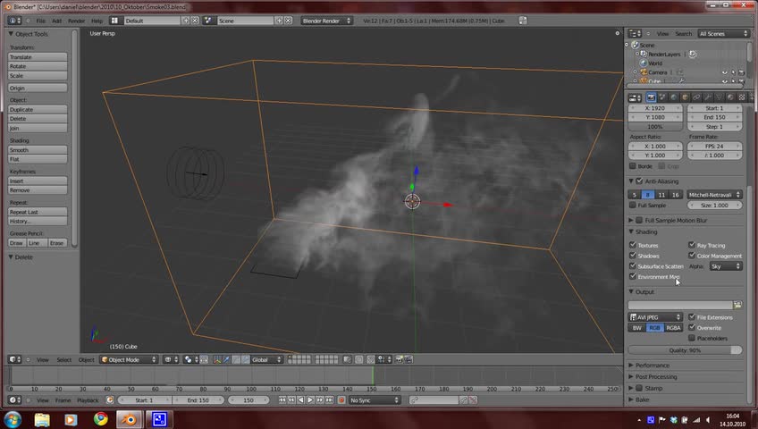Click the Repeat Last button

tap(38, 212)
